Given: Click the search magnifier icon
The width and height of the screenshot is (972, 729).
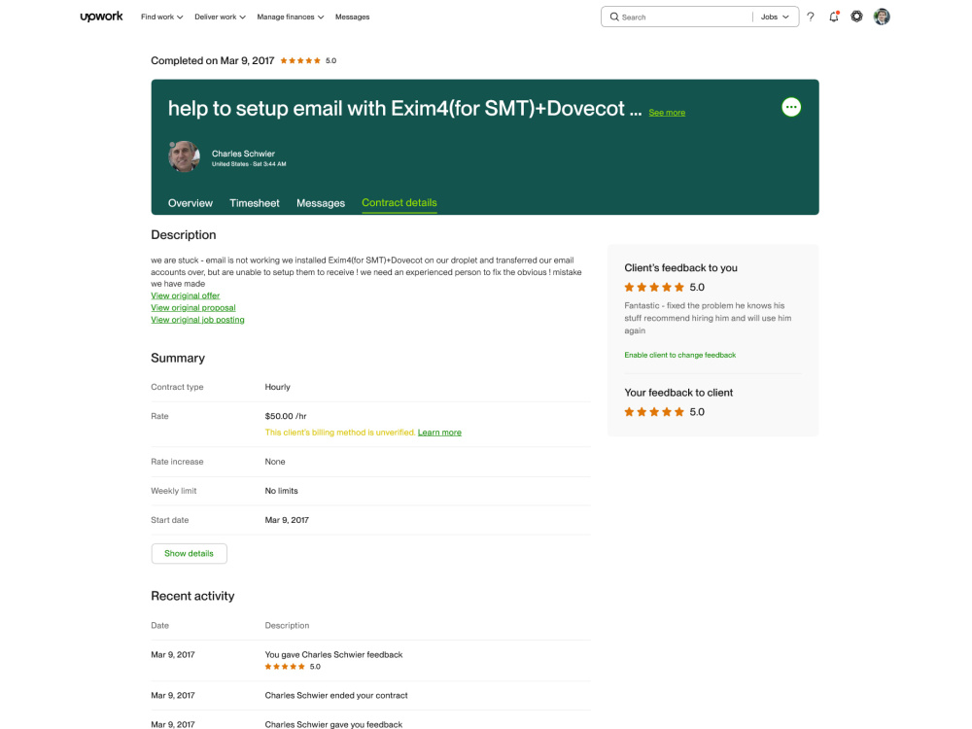Looking at the screenshot, I should (614, 17).
